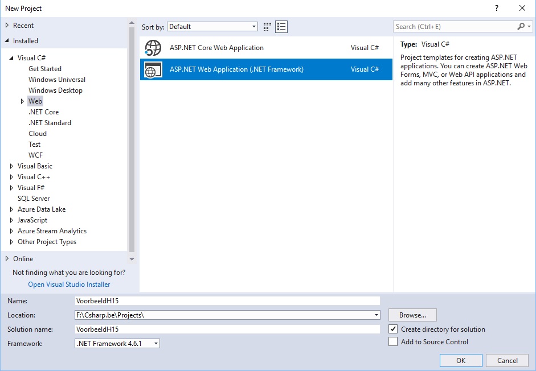
Task: Switch to medium icons list view
Action: coord(281,27)
